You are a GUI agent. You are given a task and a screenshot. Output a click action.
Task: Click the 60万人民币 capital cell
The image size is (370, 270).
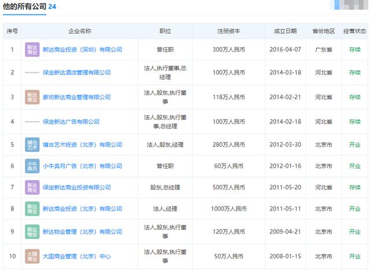229,166
